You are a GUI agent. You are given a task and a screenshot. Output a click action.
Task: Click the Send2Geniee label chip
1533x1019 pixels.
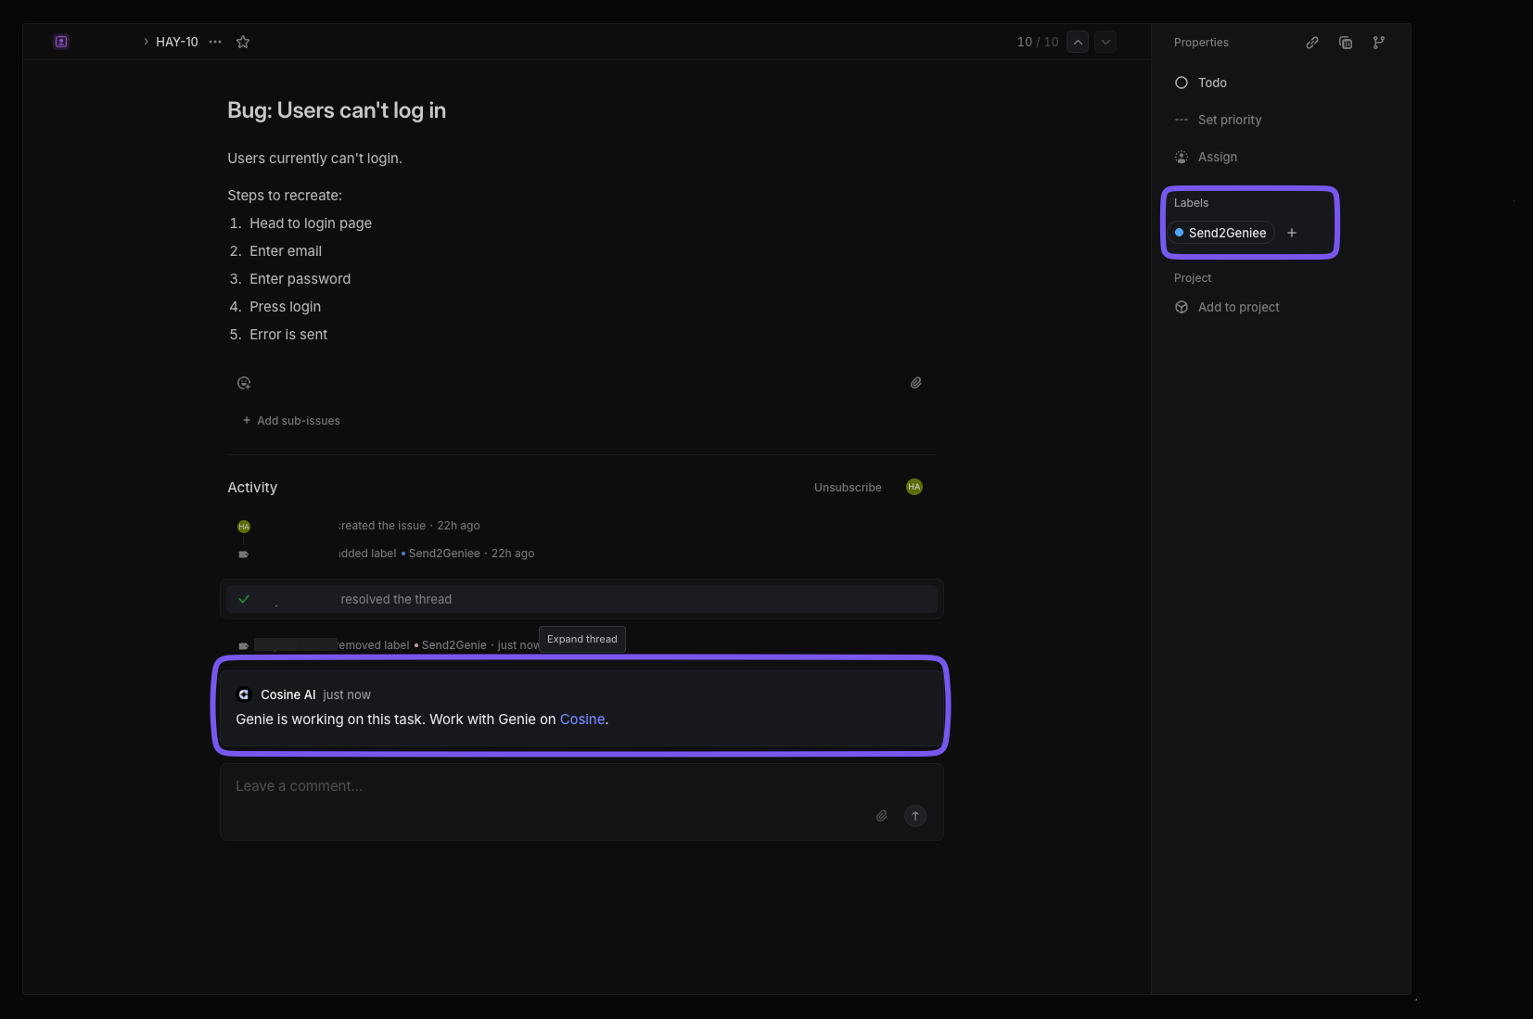(x=1221, y=233)
